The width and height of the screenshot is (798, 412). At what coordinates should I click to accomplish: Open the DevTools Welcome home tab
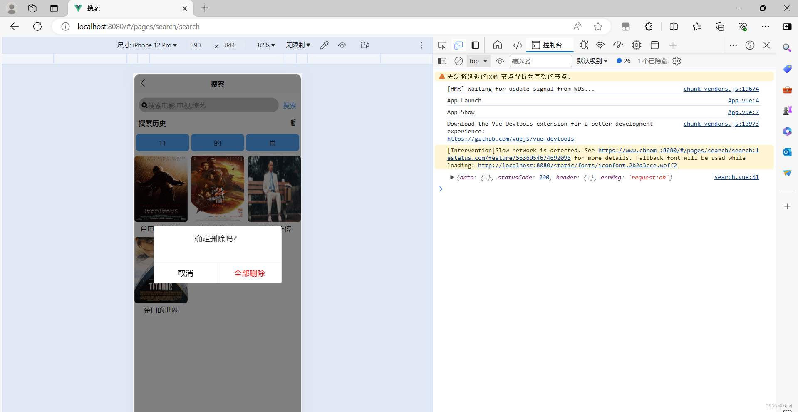(497, 45)
